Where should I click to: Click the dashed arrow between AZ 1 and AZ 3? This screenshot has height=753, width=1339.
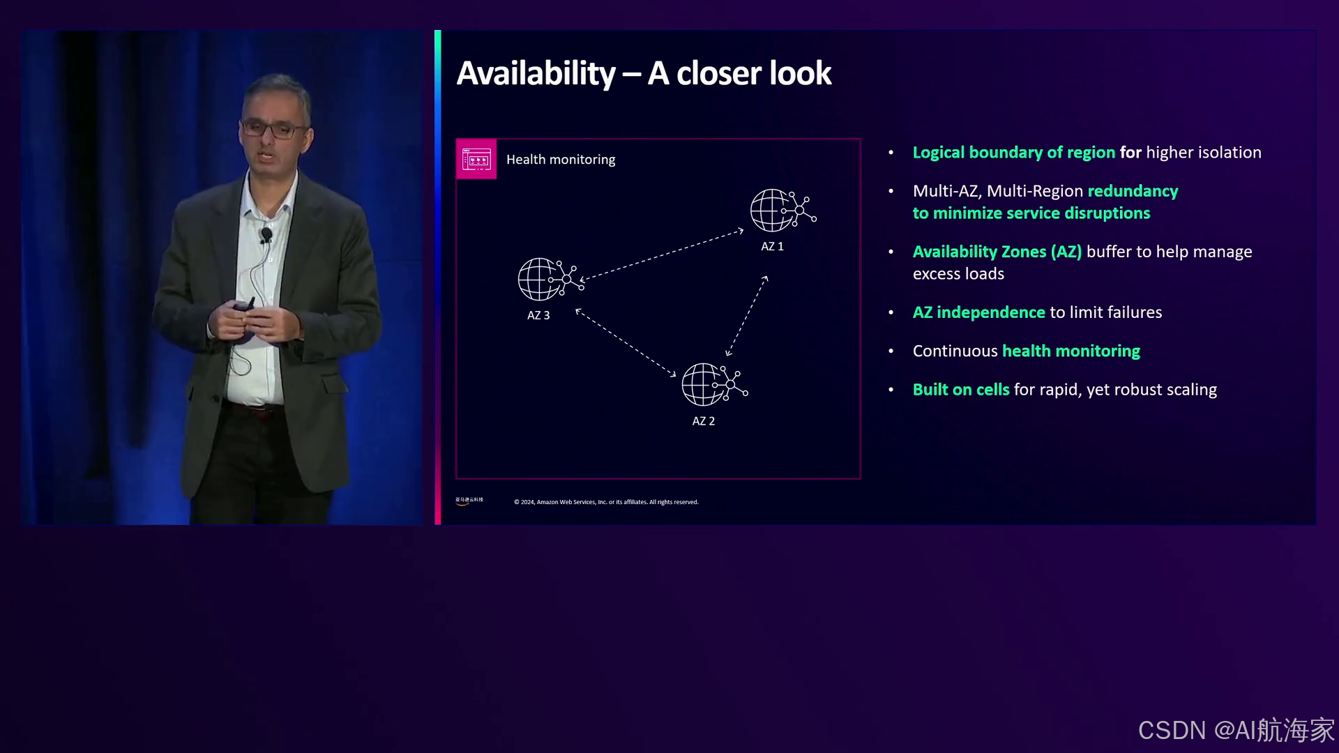click(x=661, y=255)
